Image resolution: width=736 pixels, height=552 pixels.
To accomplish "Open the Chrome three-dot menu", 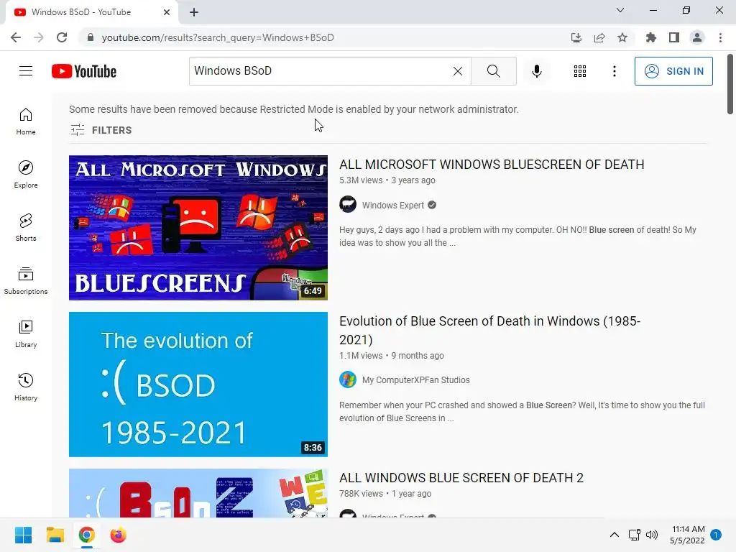I will coord(720,37).
